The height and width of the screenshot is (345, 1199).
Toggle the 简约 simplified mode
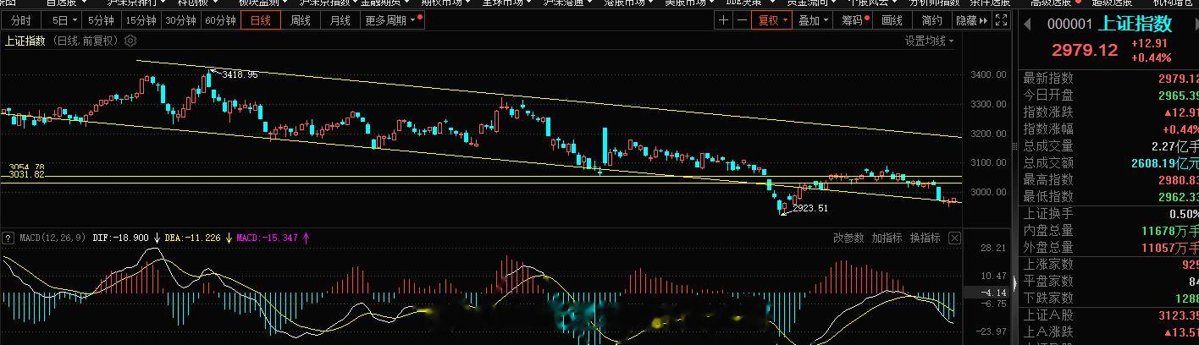tap(931, 21)
